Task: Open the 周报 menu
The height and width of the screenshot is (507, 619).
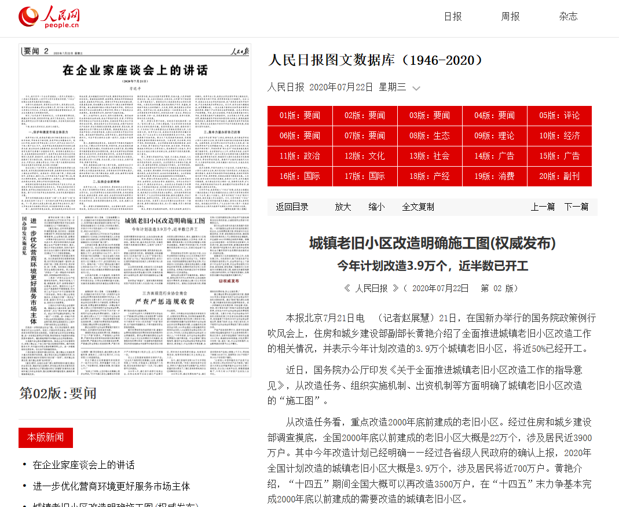Action: point(510,16)
